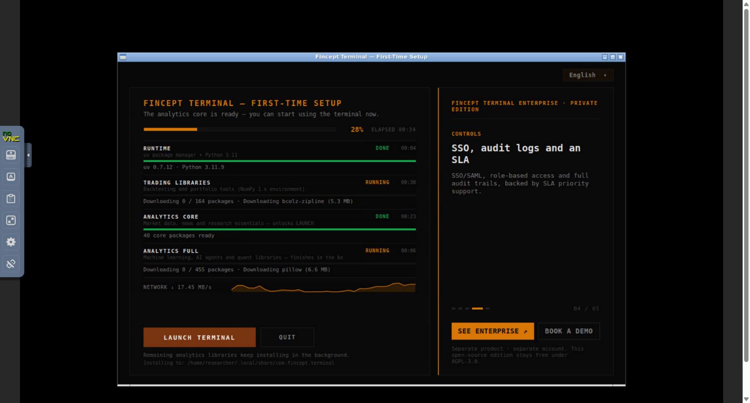
Task: Click the '04 / 05' slide counter
Action: tap(586, 308)
